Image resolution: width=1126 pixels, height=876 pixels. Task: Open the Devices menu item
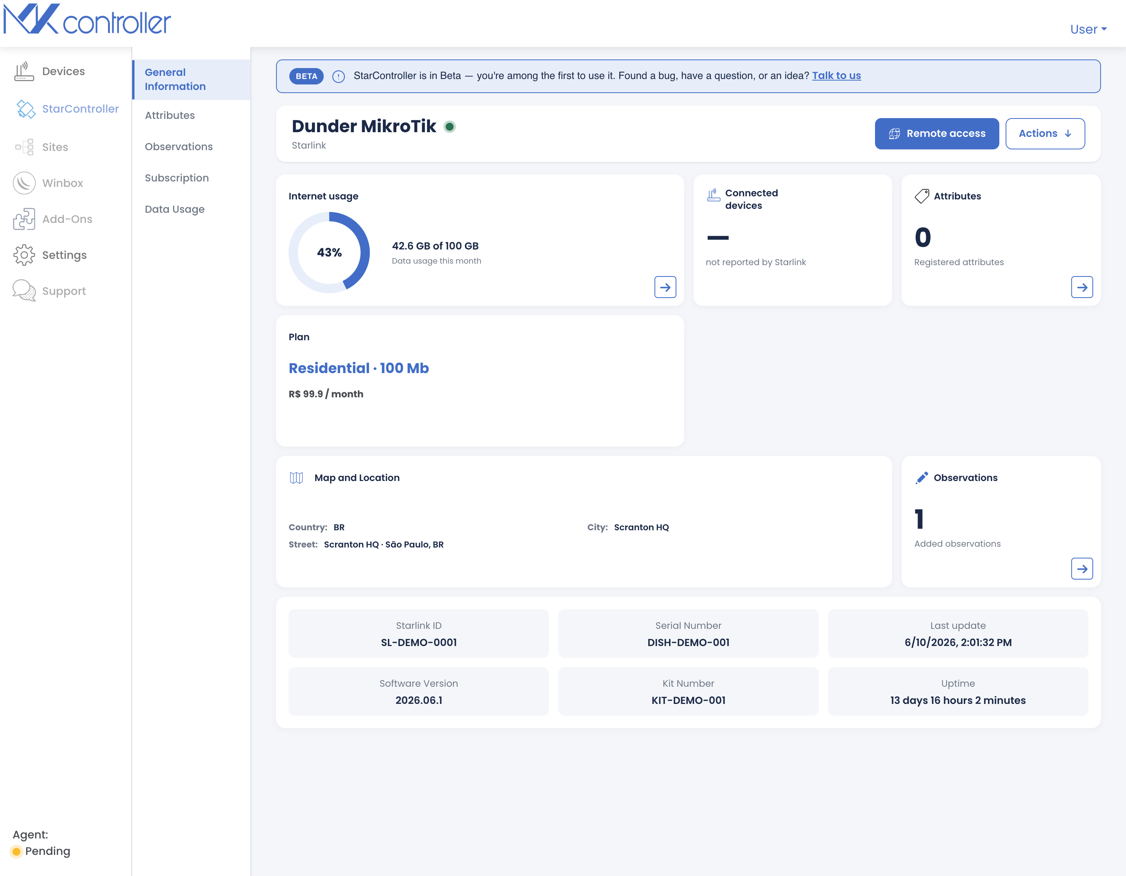point(63,71)
